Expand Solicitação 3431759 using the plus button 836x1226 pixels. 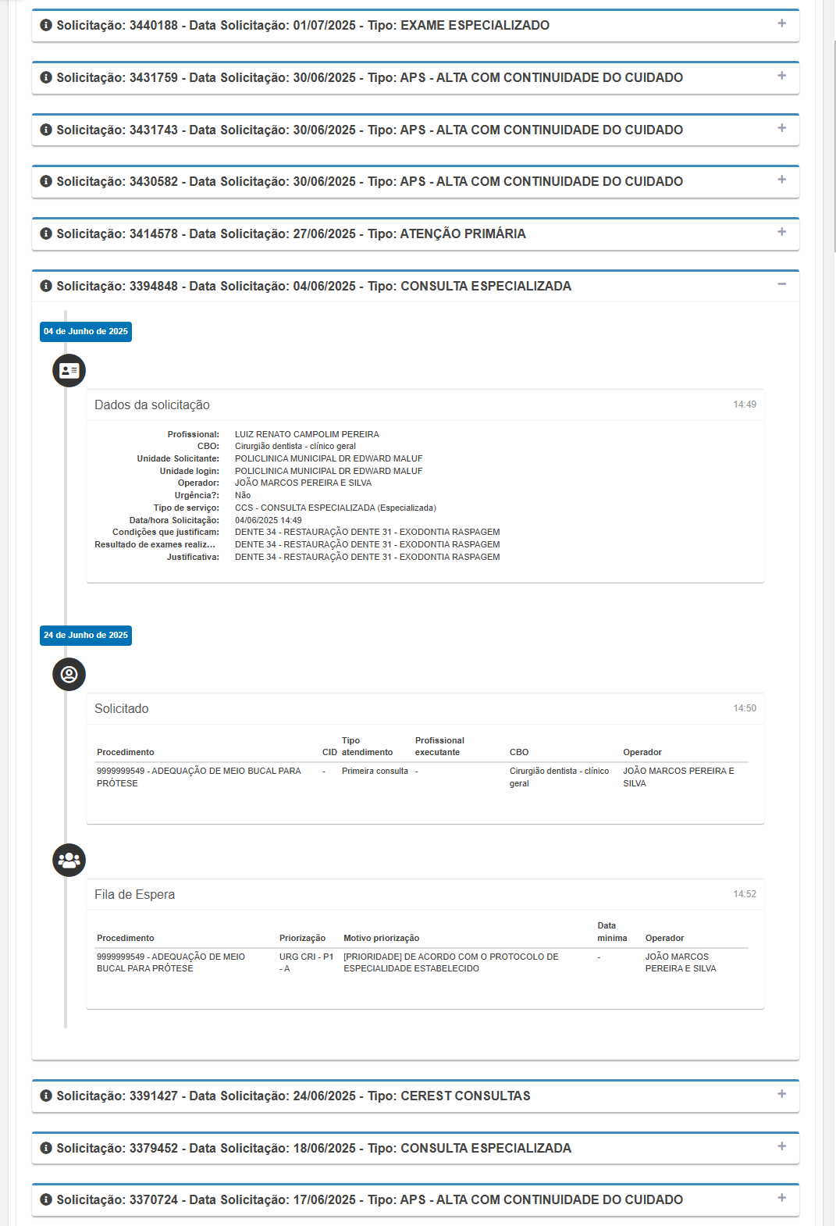click(x=781, y=76)
